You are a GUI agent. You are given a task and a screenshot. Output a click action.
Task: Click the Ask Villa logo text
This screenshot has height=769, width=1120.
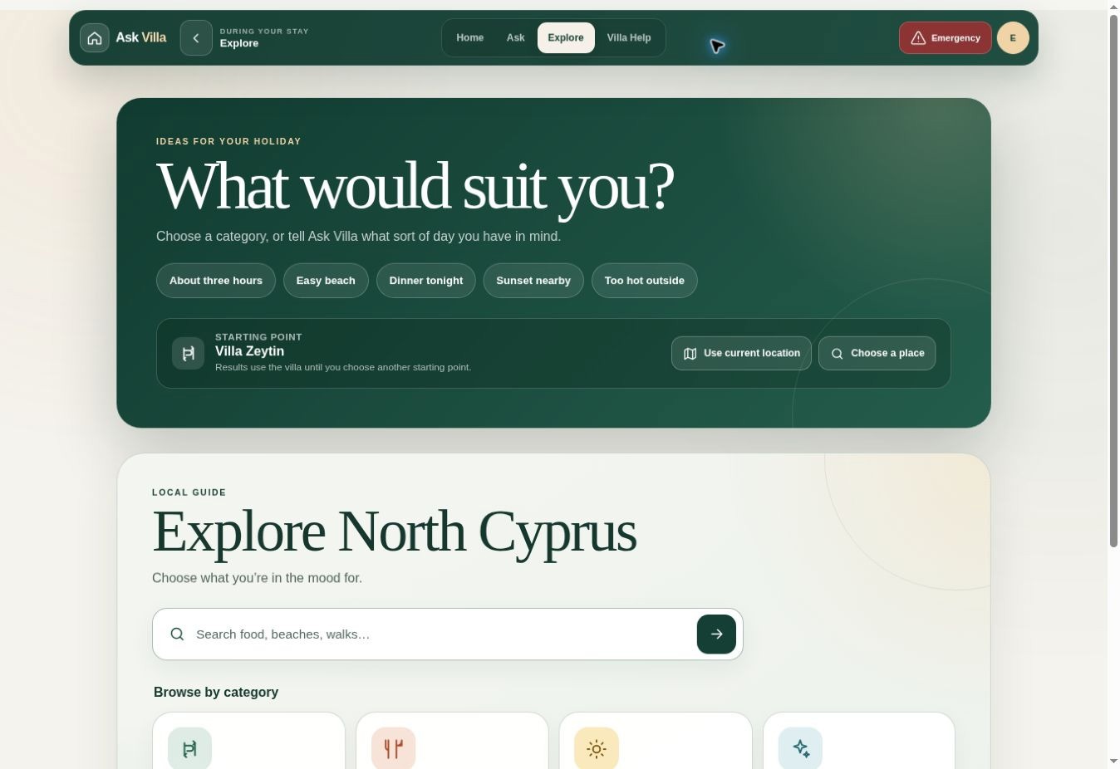pyautogui.click(x=141, y=38)
